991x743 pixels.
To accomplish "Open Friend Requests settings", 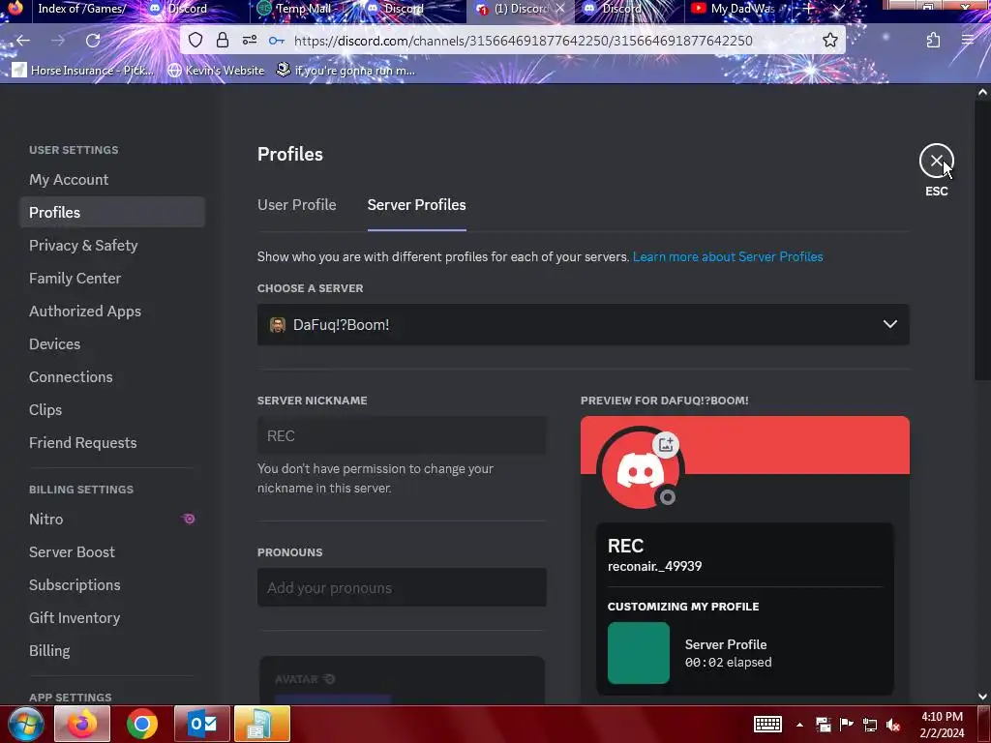I will point(83,442).
